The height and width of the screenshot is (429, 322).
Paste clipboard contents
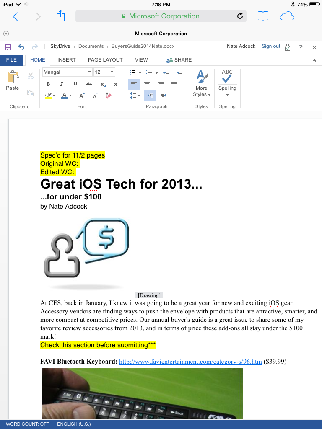click(13, 80)
